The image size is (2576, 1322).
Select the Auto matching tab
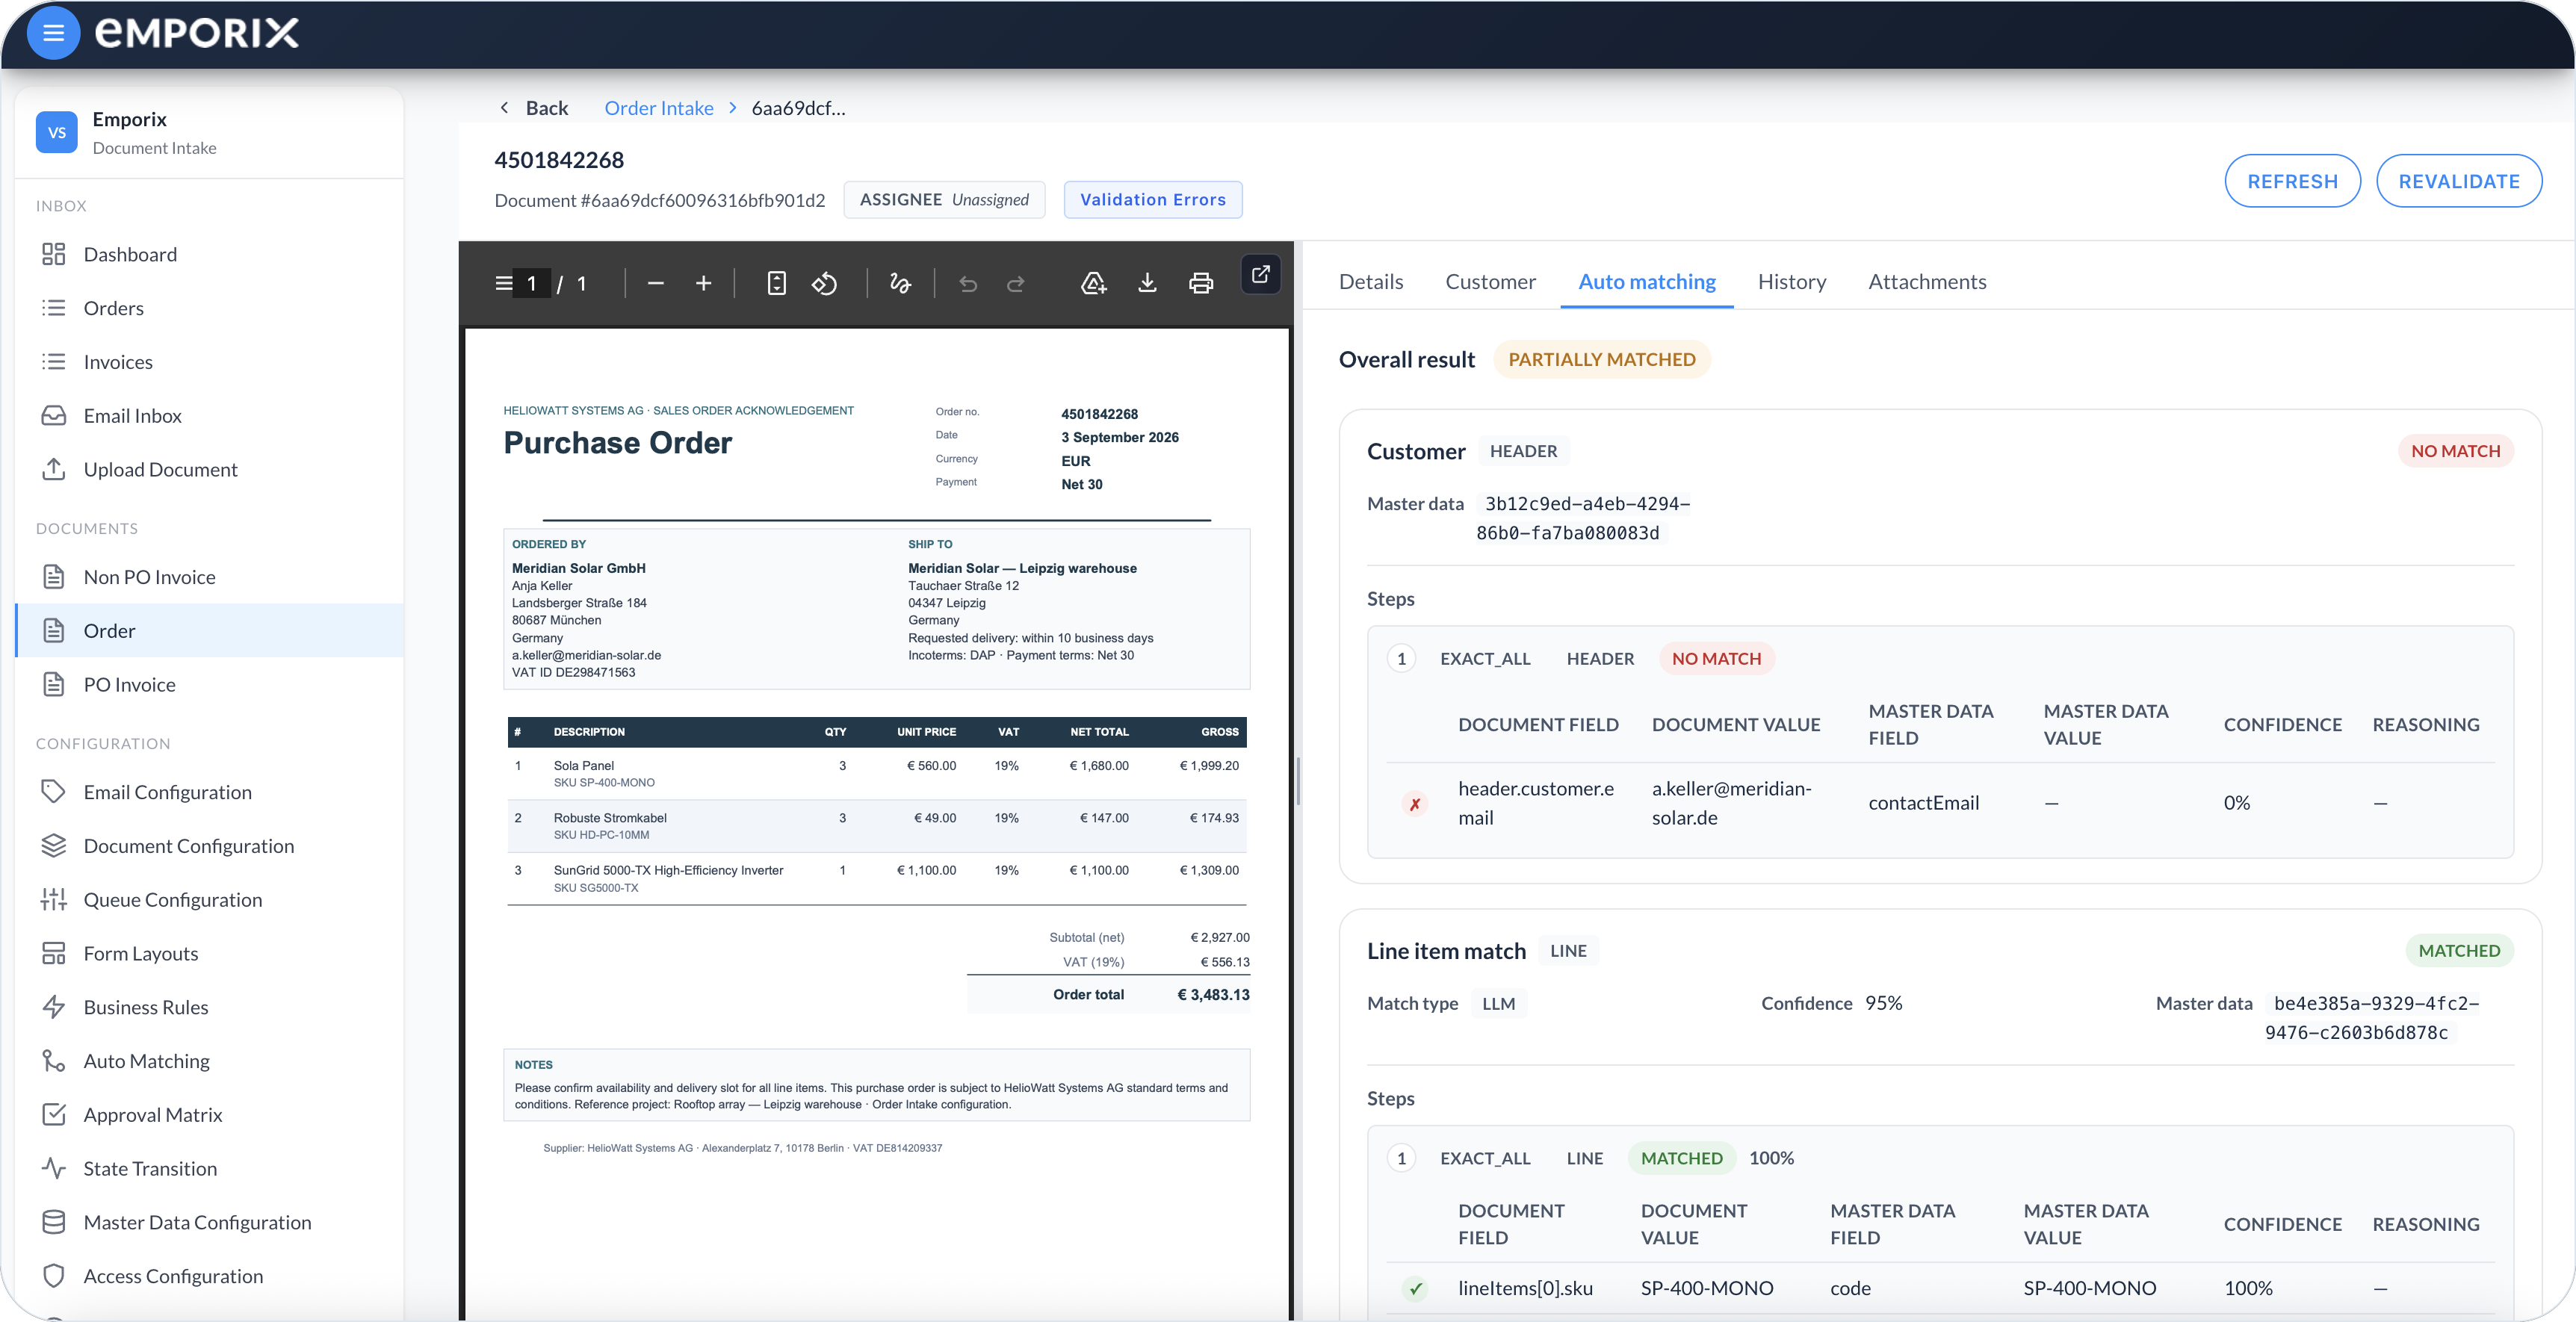1646,282
